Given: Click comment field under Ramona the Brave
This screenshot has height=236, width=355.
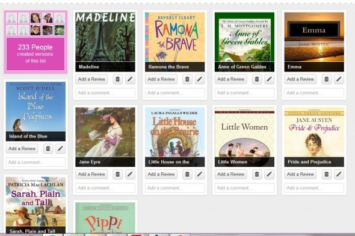Looking at the screenshot, I should [174, 93].
